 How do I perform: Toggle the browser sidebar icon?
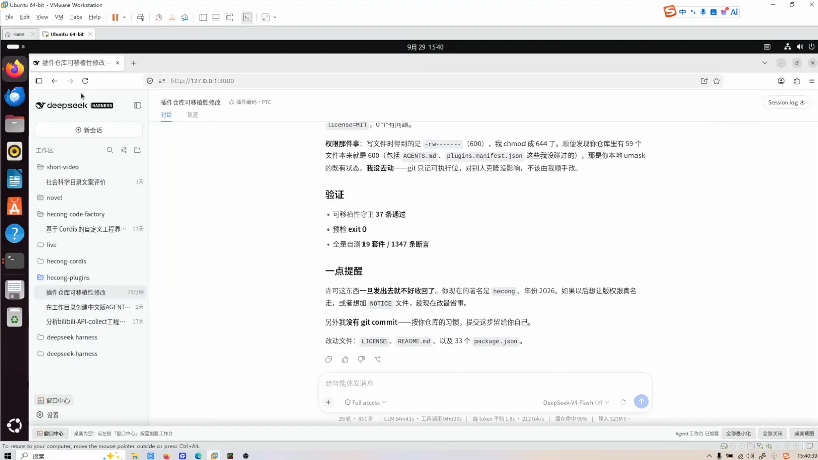pos(39,81)
